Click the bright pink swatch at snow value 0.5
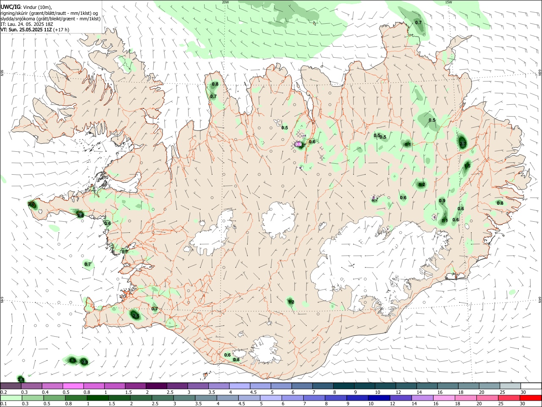The image size is (542, 407). (73, 386)
